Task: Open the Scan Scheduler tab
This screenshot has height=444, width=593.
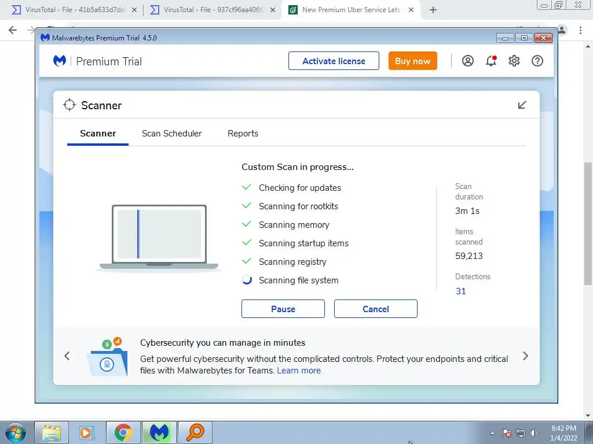Action: [x=171, y=134]
